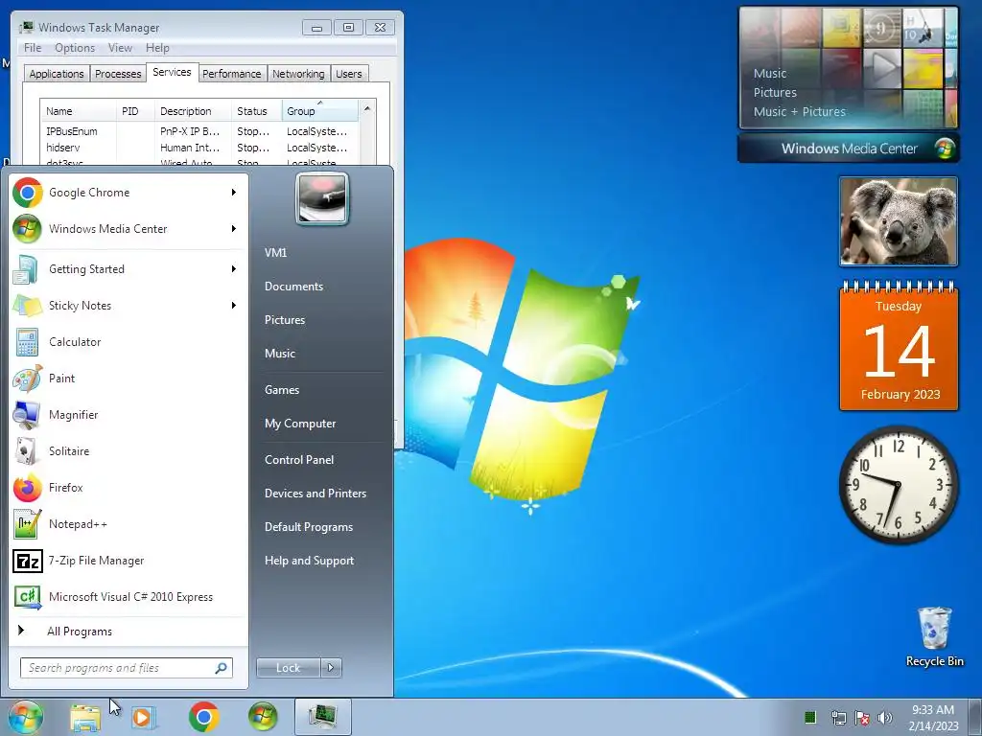Select the hidserv service row
The image size is (982, 736).
199,148
